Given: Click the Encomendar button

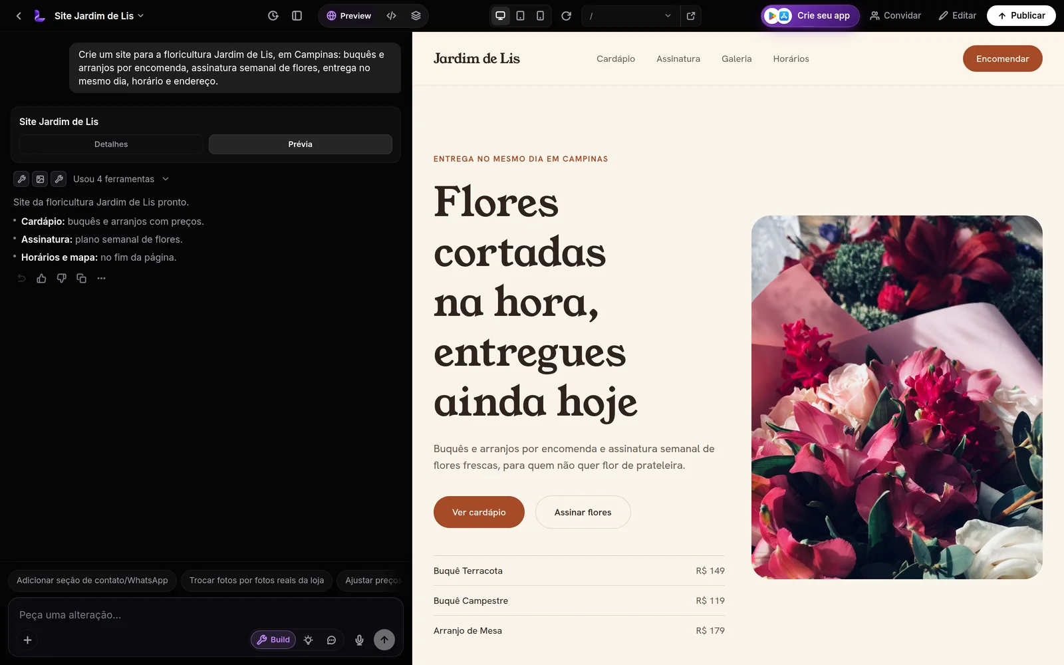Looking at the screenshot, I should point(1002,59).
